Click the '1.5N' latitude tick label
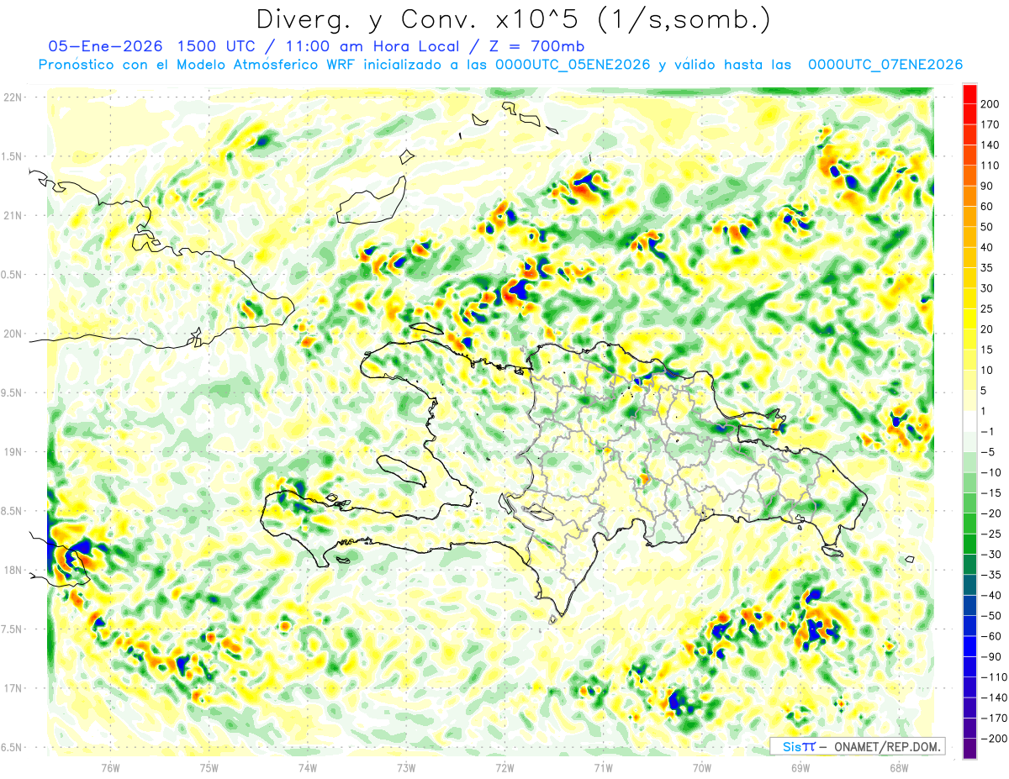 click(13, 156)
